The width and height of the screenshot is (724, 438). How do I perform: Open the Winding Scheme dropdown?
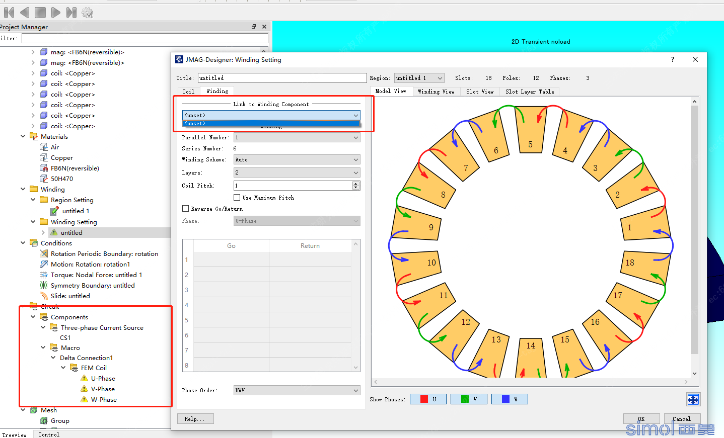click(297, 159)
